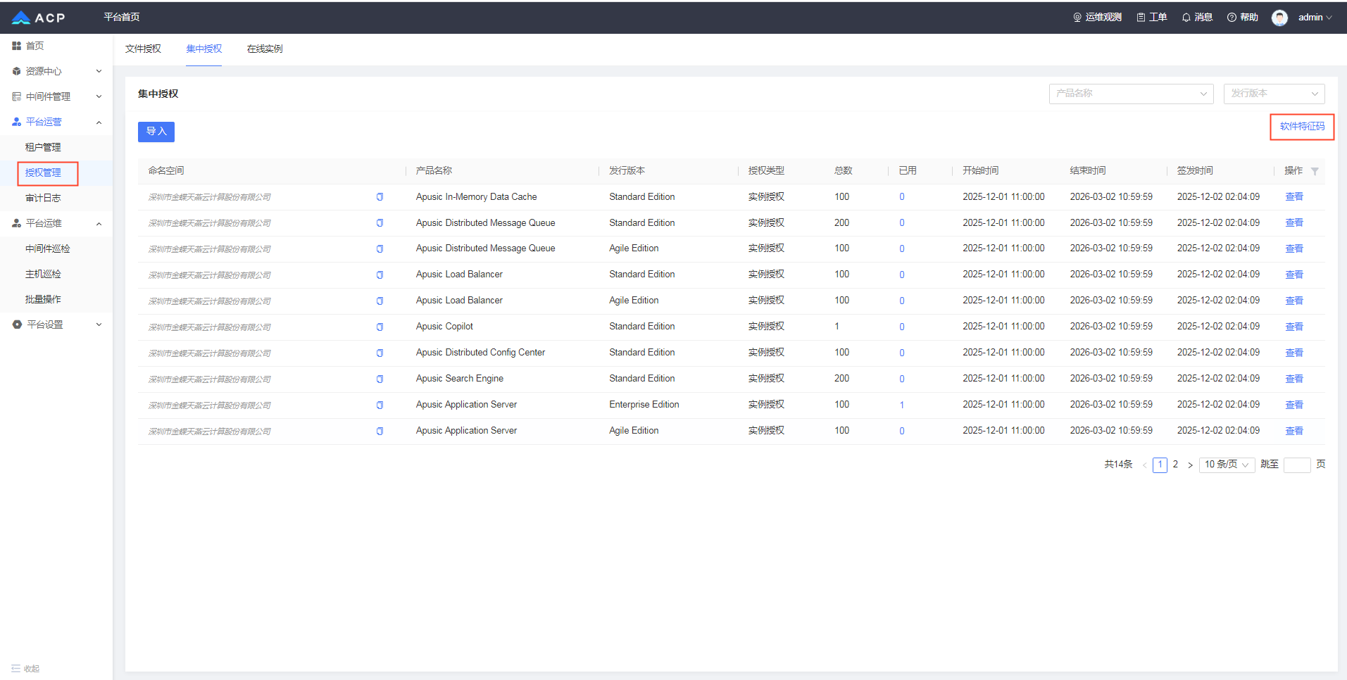Expand the 中间件管理 menu chevron
This screenshot has height=680, width=1347.
pyautogui.click(x=99, y=96)
